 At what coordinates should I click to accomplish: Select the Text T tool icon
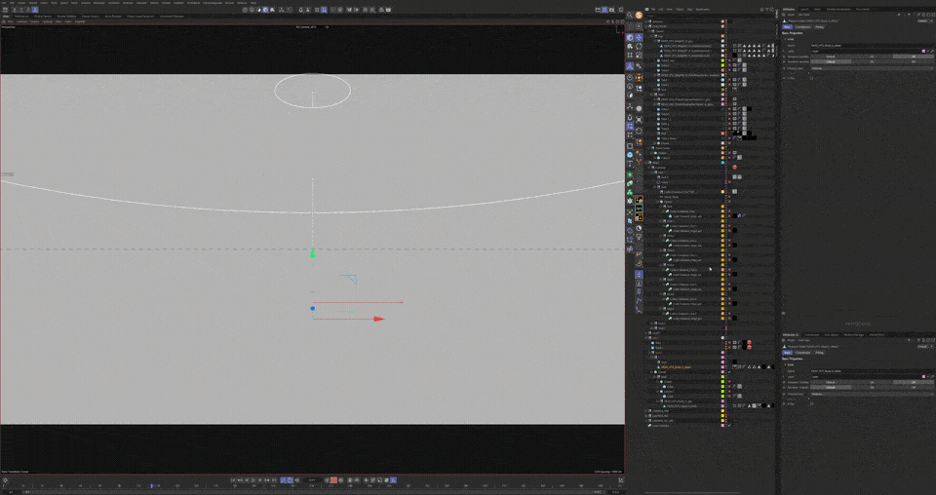click(x=630, y=164)
